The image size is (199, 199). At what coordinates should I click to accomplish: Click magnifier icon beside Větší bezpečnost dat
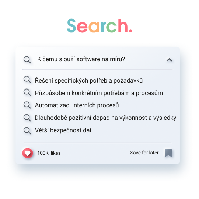coord(27,130)
